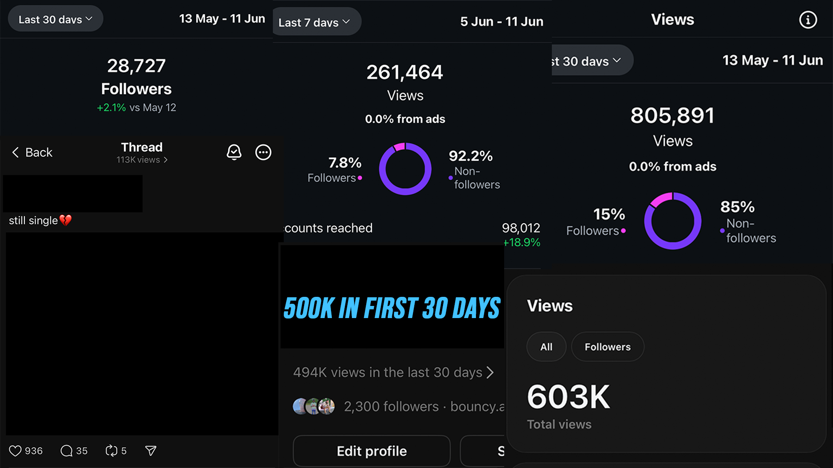Open comments via the speech bubble icon
Viewport: 833px width, 468px height.
(x=66, y=451)
